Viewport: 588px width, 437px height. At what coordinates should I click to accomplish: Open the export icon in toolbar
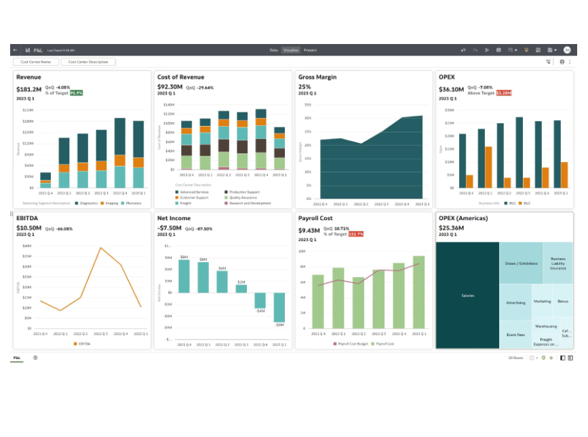tap(538, 50)
